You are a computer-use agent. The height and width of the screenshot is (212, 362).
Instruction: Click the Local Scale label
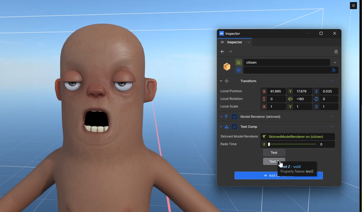pos(229,107)
